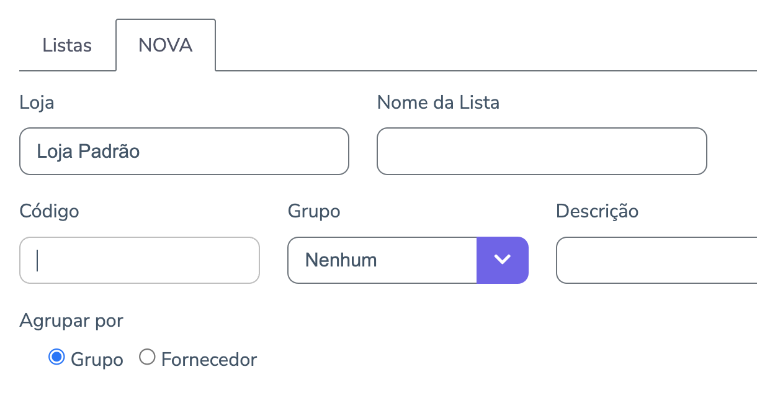Click the Agrupar por heading
757x405 pixels.
71,321
